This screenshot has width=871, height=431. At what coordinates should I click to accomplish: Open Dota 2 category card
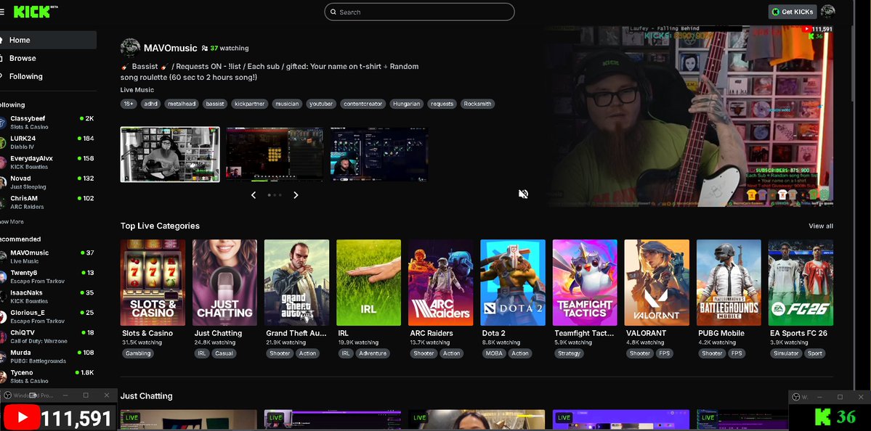coord(513,282)
